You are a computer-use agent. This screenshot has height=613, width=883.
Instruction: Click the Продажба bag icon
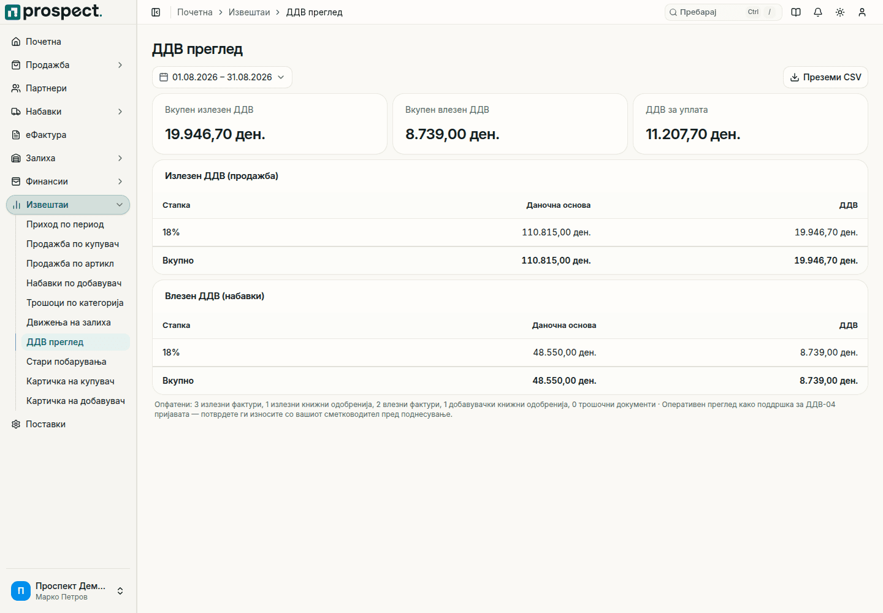[x=16, y=65]
